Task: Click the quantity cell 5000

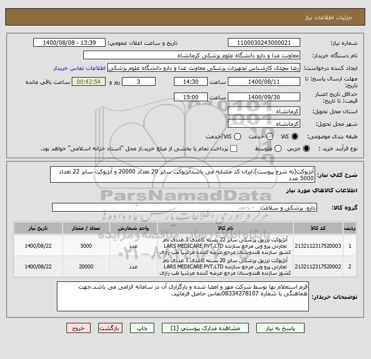Action: 86,246
